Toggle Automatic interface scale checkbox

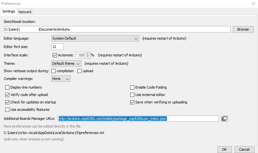55,55
